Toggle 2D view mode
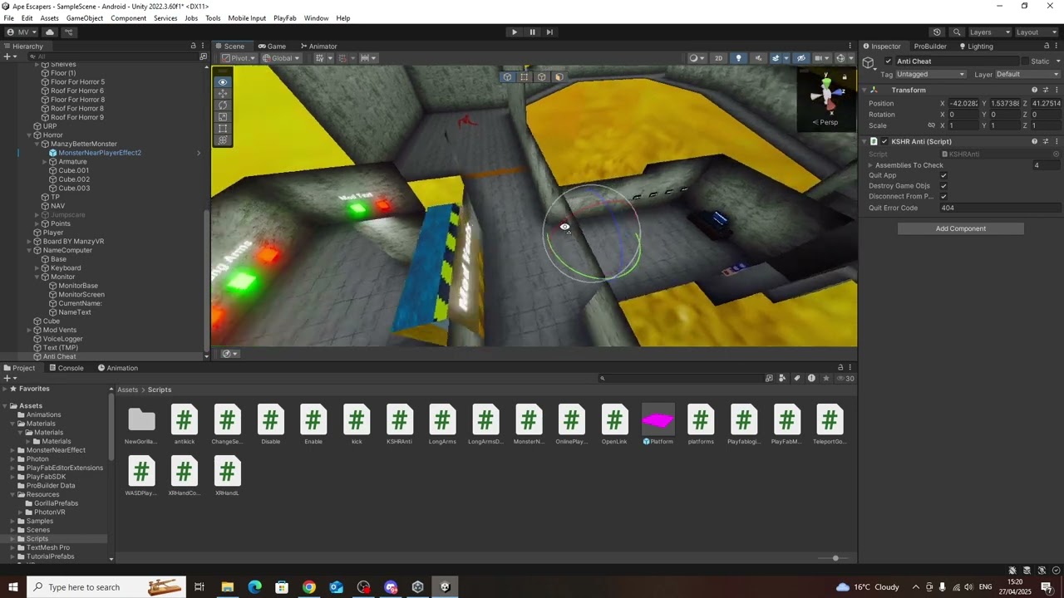1064x598 pixels. click(719, 58)
